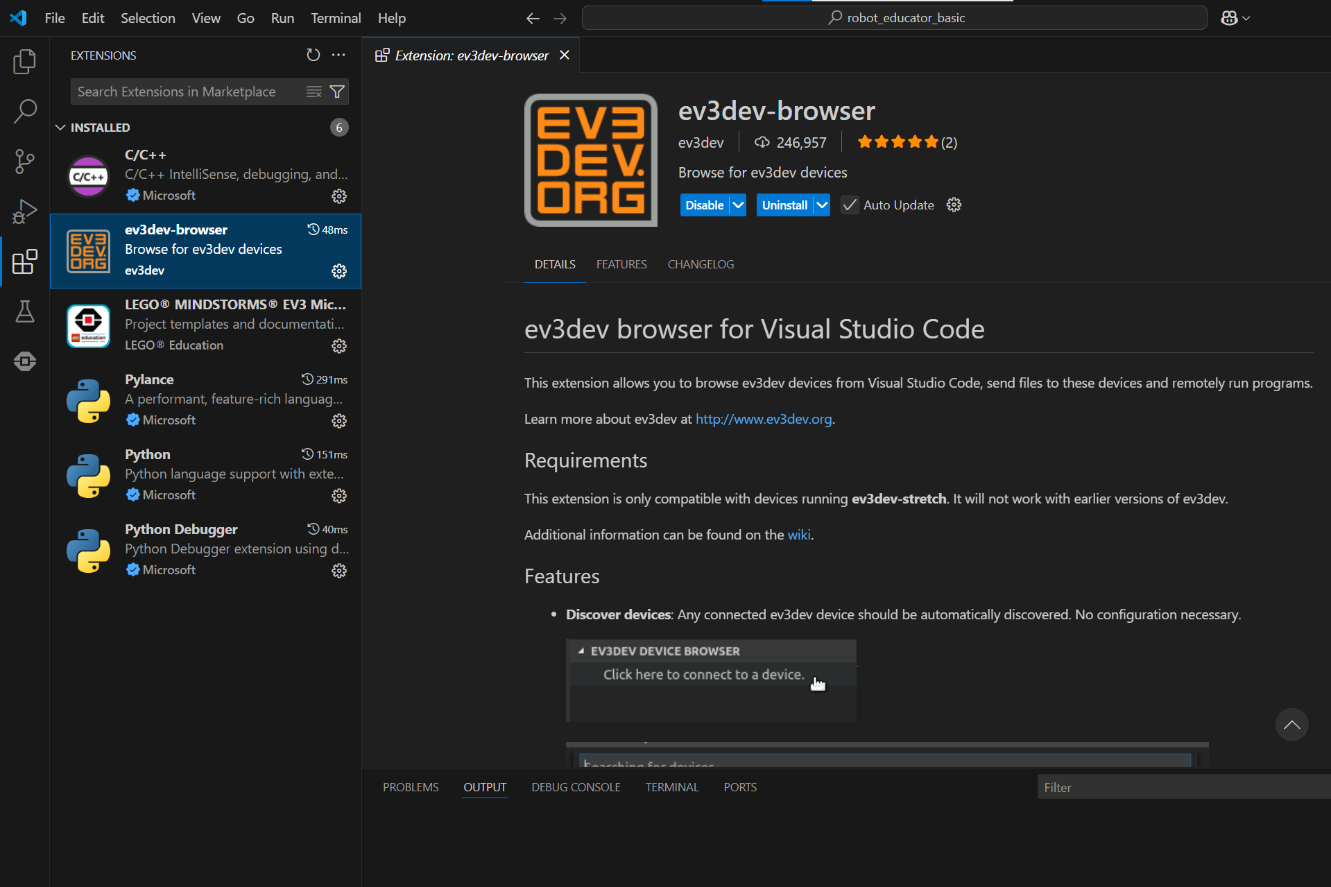This screenshot has width=1331, height=887.
Task: Go forward with the right arrow
Action: point(560,19)
